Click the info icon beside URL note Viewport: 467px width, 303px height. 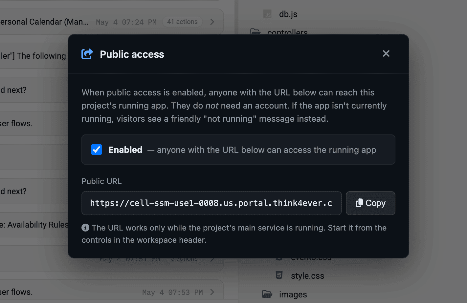85,228
